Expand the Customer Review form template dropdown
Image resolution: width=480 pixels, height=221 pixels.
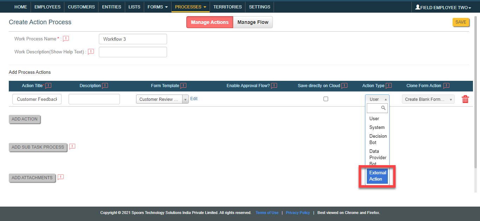pos(185,99)
